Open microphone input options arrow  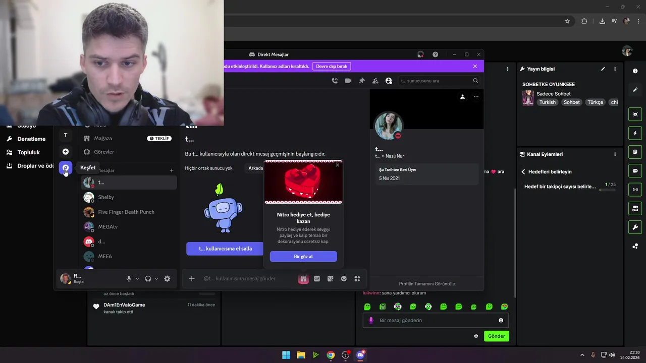pos(137,279)
